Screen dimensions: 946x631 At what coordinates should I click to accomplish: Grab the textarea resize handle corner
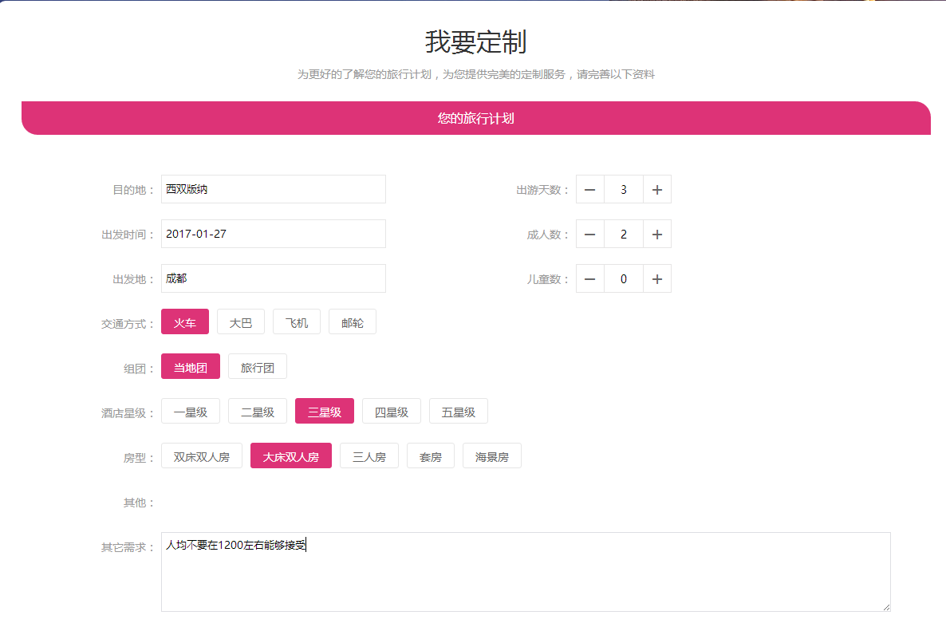pyautogui.click(x=885, y=606)
